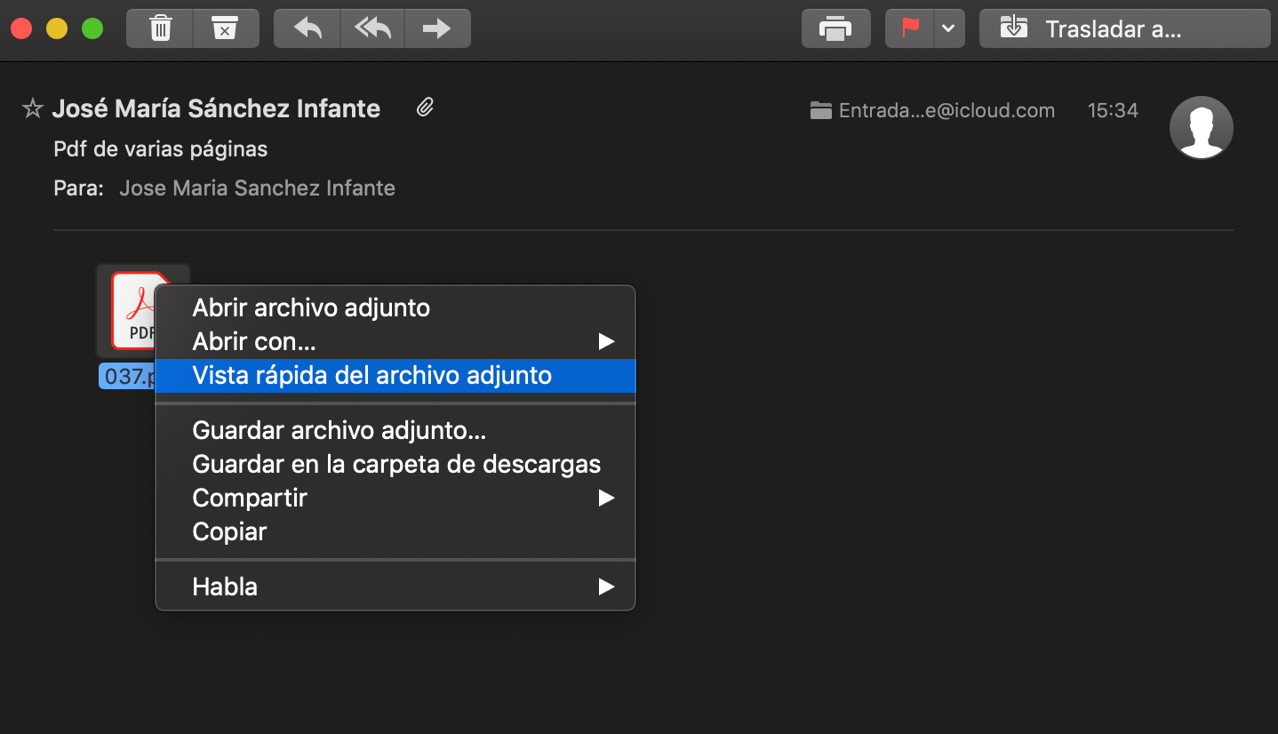Click the Entrada...e@icloud.com mailbox label
This screenshot has height=734, width=1278.
pos(932,111)
